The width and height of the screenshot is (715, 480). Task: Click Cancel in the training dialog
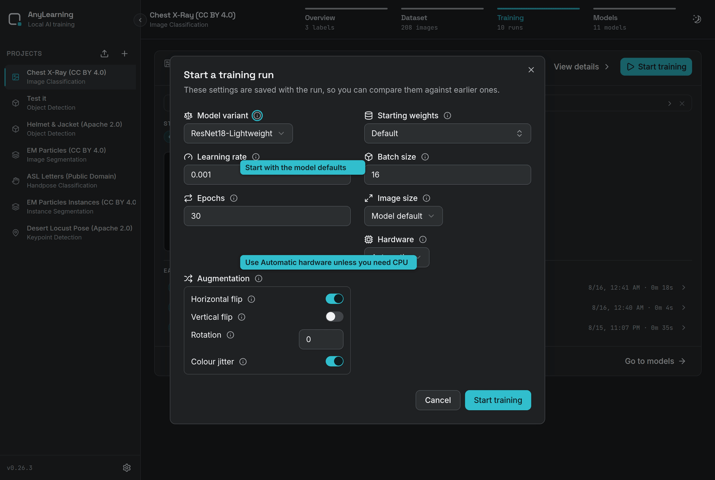click(437, 400)
